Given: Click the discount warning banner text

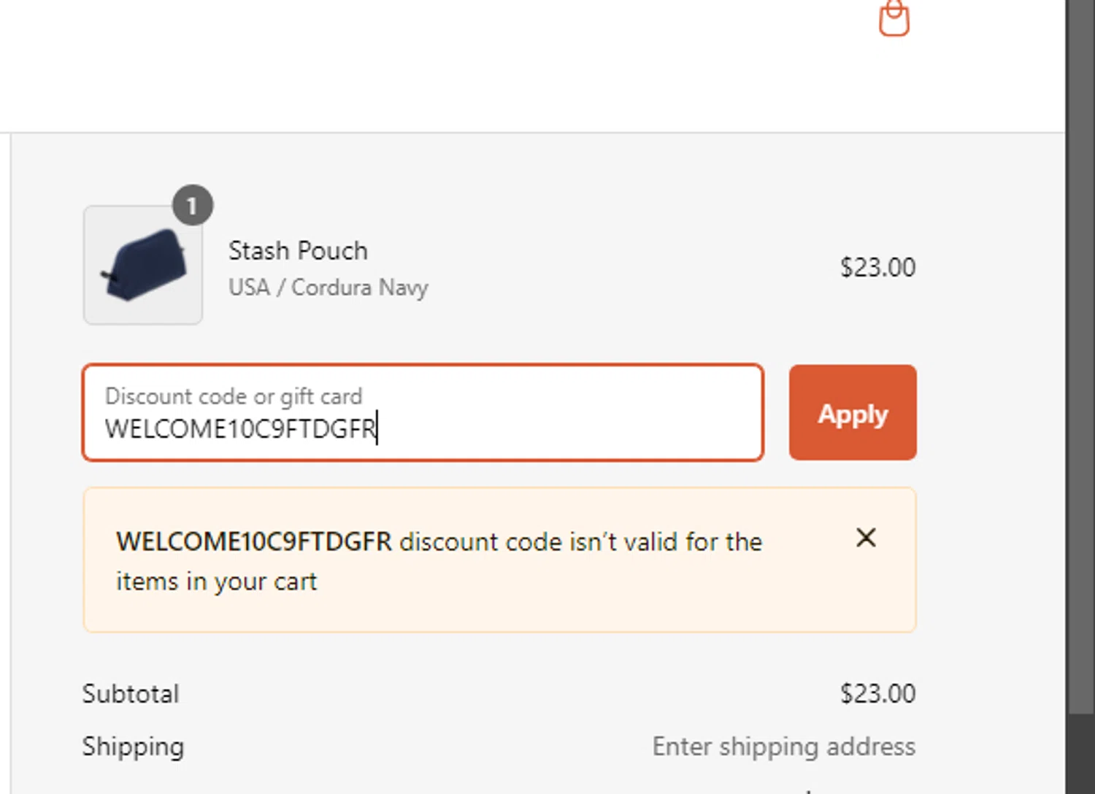Looking at the screenshot, I should point(439,561).
